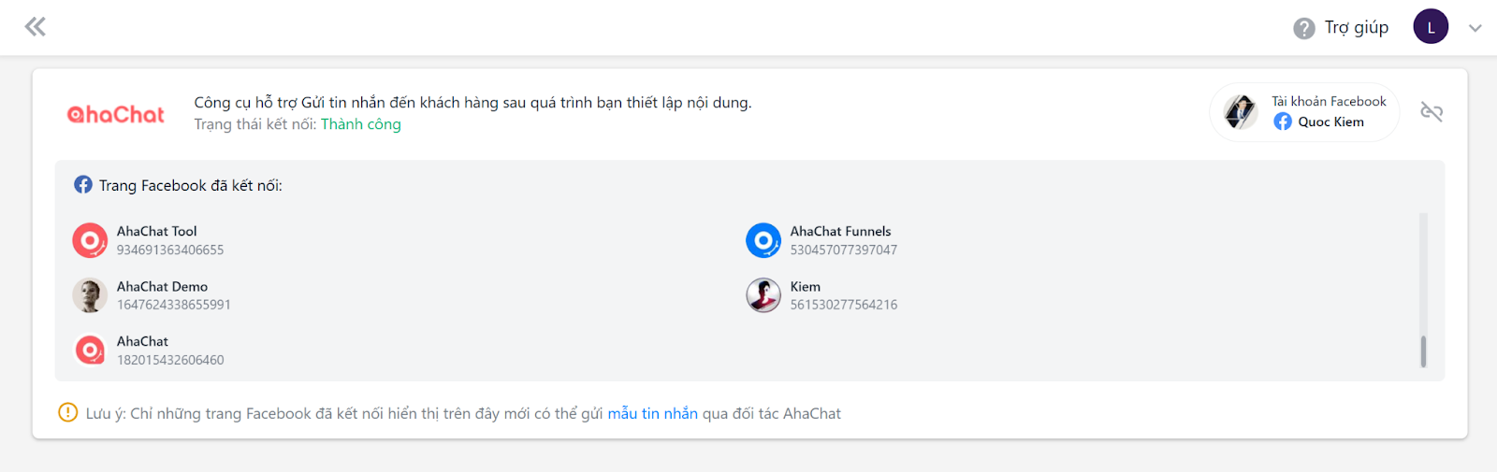Select the AhaChat Tool page icon
Image resolution: width=1497 pixels, height=472 pixels.
pos(90,240)
